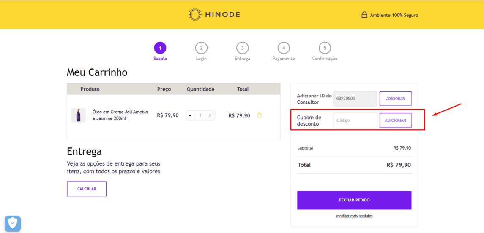Screen dimensions: 484x233
Task: Click the Entrega section heading
Action: (84, 151)
